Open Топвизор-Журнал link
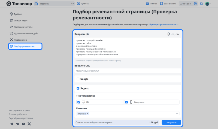This screenshot has height=129, width=218. coord(18,114)
